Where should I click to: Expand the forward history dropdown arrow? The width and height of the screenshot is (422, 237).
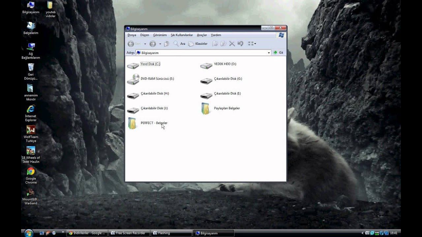point(160,44)
